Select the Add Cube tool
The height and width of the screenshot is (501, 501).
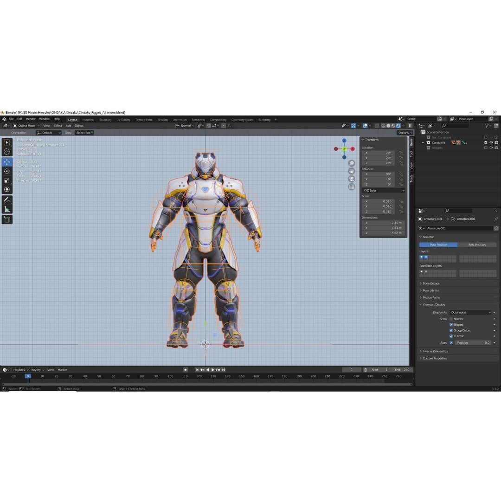pyautogui.click(x=7, y=219)
